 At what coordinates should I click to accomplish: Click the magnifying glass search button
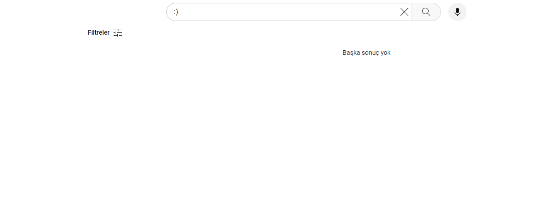(x=426, y=12)
